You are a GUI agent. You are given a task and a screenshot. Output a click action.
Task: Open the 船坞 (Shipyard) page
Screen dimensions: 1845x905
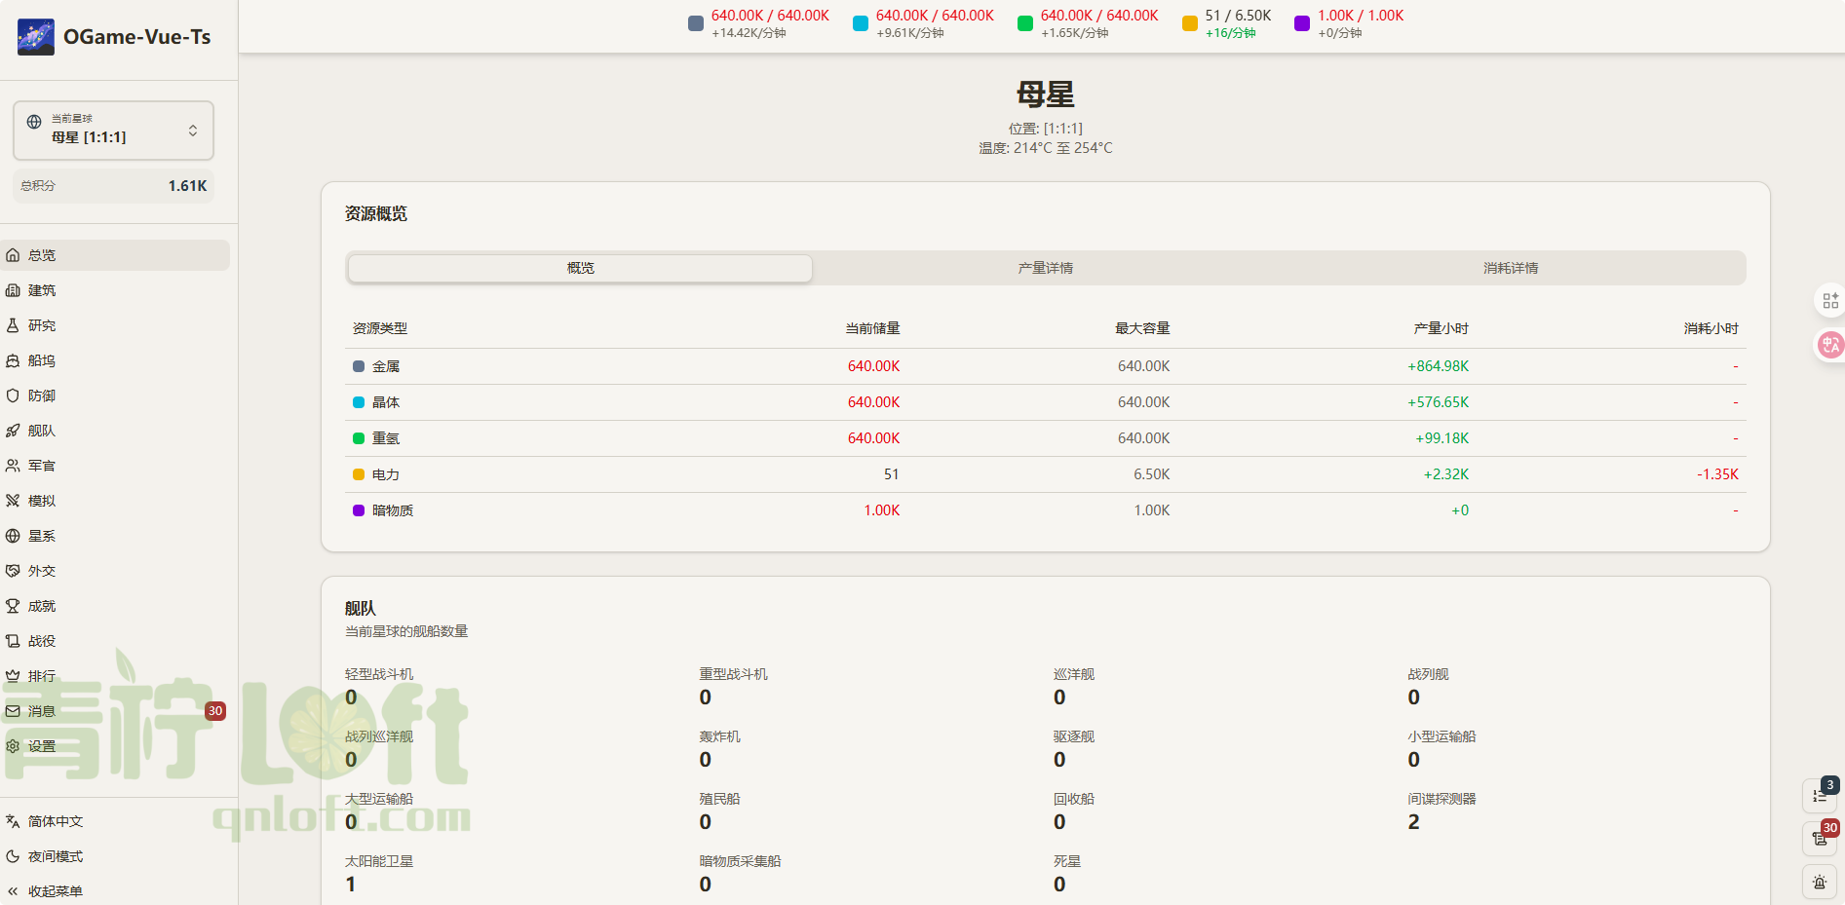click(41, 360)
